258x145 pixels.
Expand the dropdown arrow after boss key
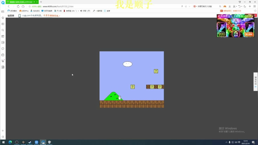[x=78, y=11]
